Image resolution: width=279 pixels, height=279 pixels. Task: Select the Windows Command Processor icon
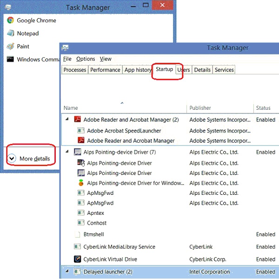(10, 60)
